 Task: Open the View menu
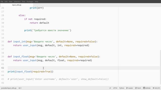(11, 1)
